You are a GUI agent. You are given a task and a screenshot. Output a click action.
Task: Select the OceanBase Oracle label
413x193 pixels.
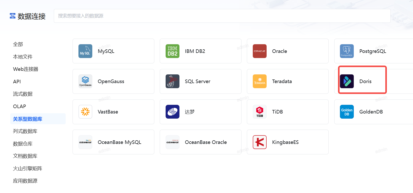[206, 142]
